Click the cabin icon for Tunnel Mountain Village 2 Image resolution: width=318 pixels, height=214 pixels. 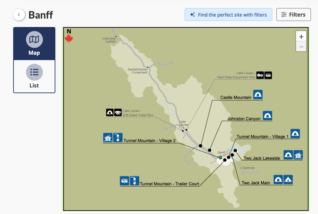click(108, 137)
